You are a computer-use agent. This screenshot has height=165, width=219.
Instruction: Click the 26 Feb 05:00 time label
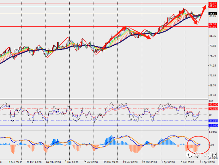(x=53, y=162)
